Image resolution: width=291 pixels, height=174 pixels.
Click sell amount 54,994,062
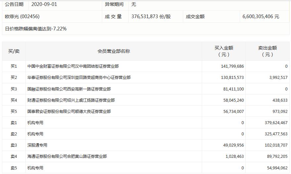pyautogui.click(x=277, y=168)
